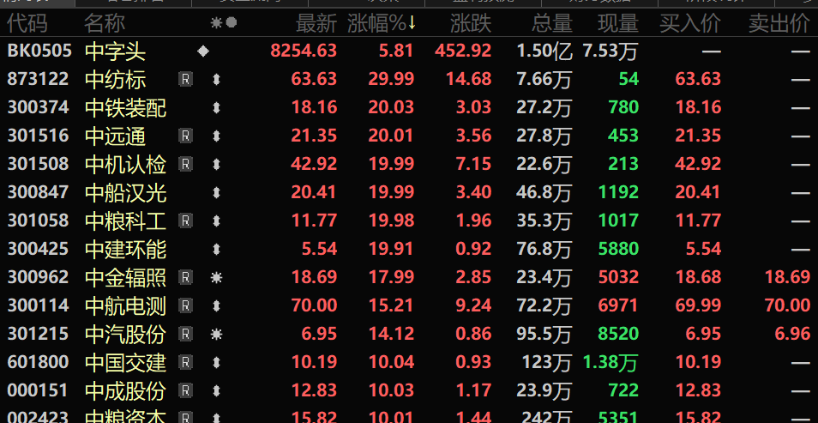Click the R badge beside 中粮科工
Viewport: 818px width, 423px height.
[185, 221]
